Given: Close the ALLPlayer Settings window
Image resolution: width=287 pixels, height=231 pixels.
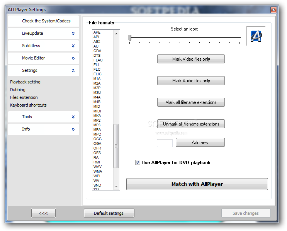Looking at the screenshot, I should 273,10.
